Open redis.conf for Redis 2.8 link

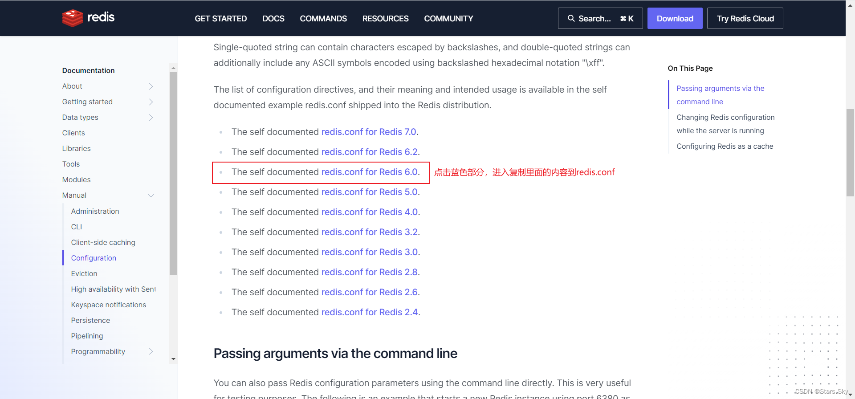370,272
